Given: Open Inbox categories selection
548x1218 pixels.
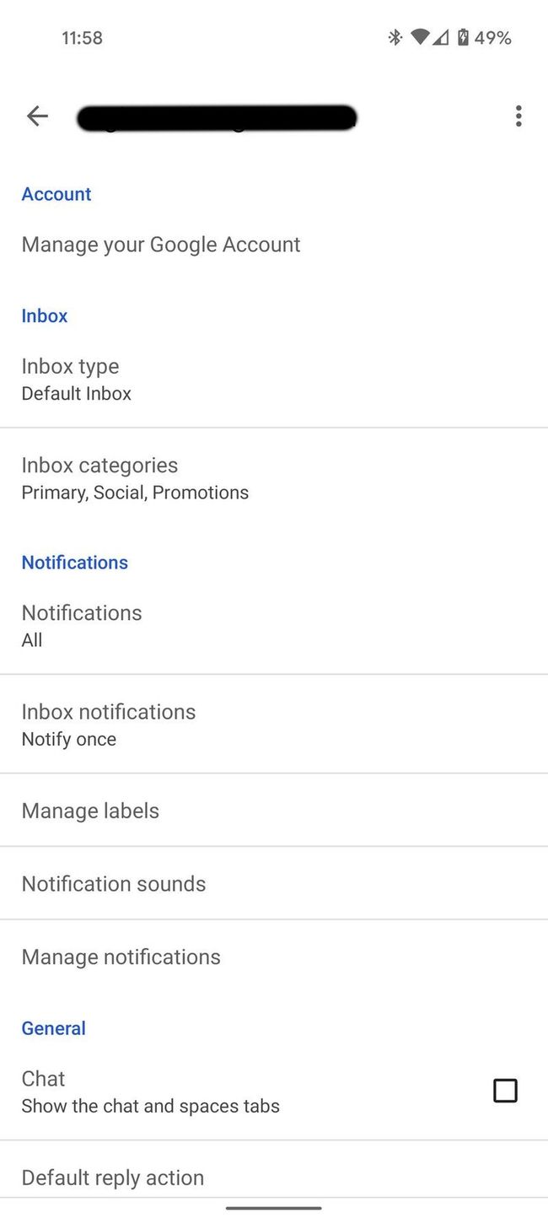Looking at the screenshot, I should [274, 477].
